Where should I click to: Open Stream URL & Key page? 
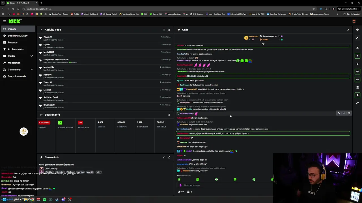(18, 36)
